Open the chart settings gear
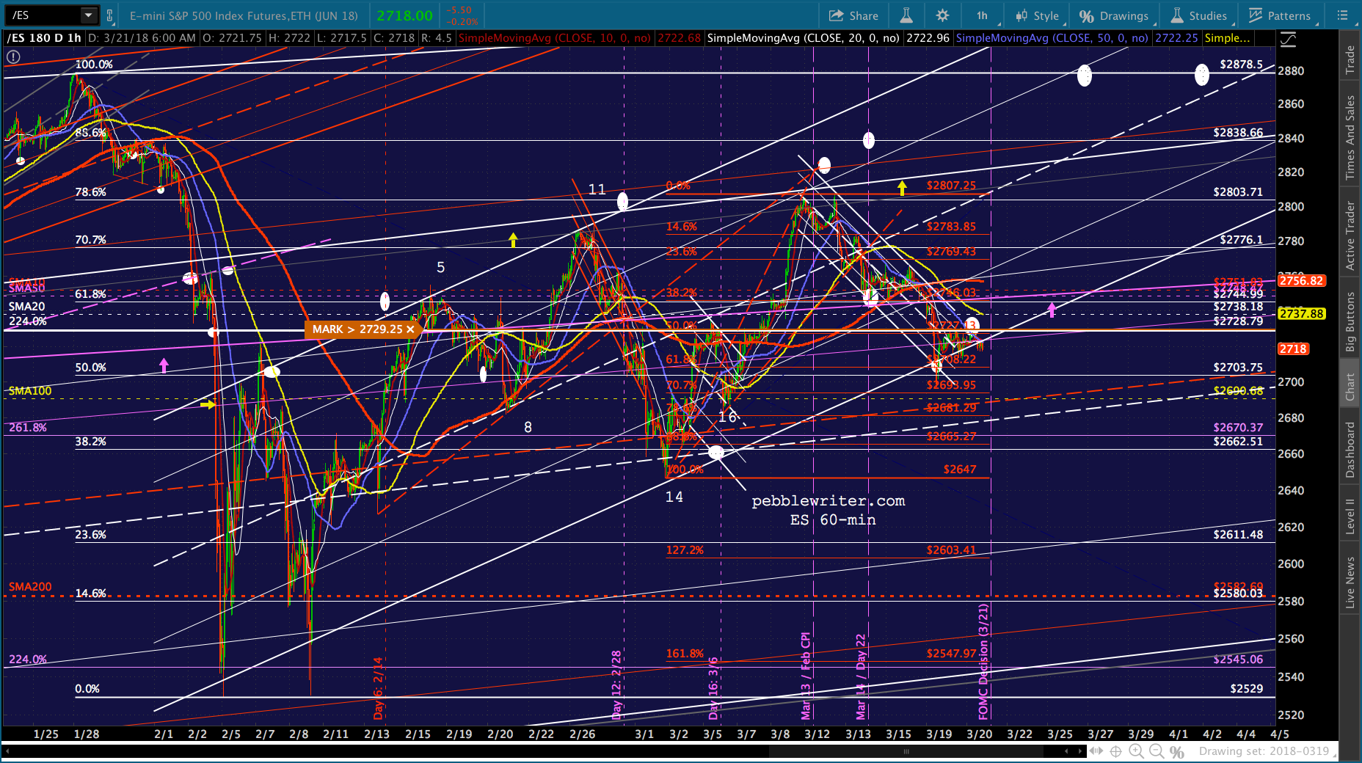This screenshot has height=763, width=1362. 942,15
